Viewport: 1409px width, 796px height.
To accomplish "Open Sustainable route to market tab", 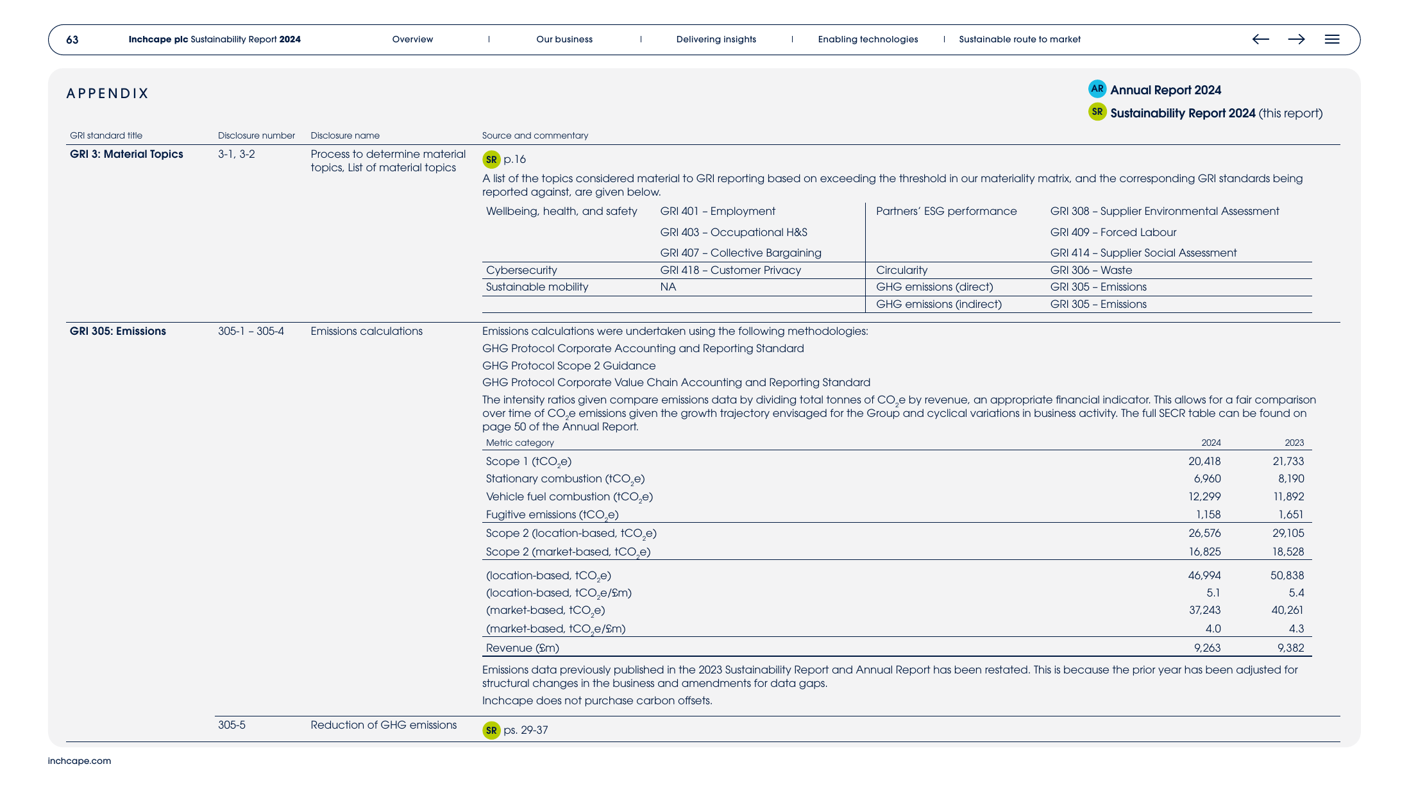I will (1020, 39).
